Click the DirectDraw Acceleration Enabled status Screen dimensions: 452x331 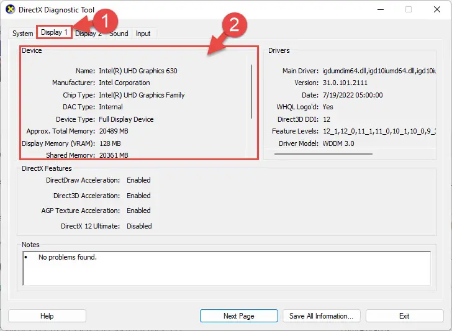[x=138, y=180]
